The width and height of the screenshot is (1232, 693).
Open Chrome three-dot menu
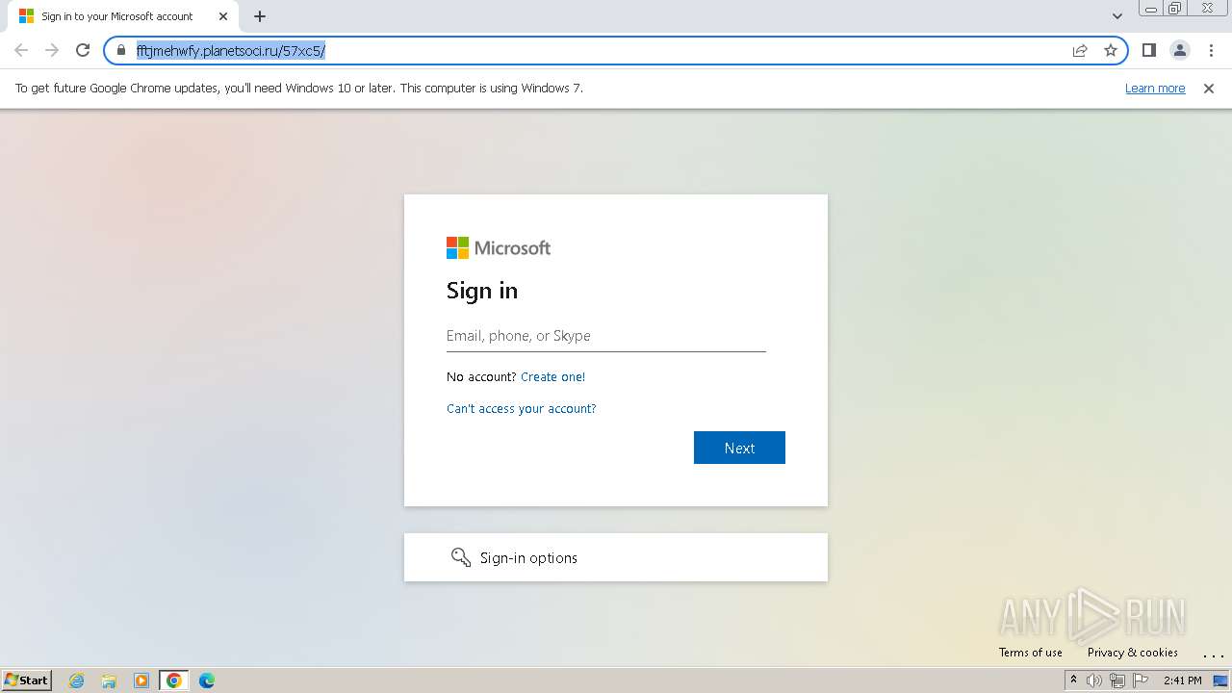[x=1211, y=50]
